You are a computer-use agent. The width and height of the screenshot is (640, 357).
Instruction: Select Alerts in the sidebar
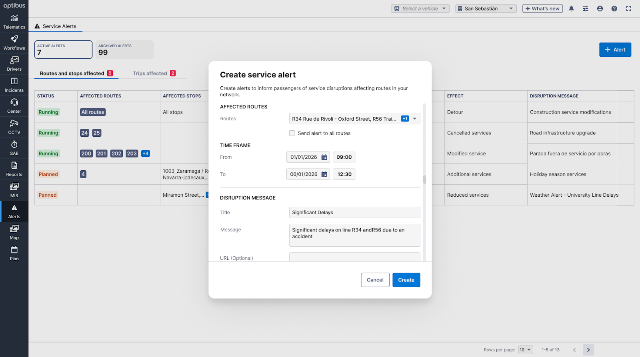tap(14, 211)
